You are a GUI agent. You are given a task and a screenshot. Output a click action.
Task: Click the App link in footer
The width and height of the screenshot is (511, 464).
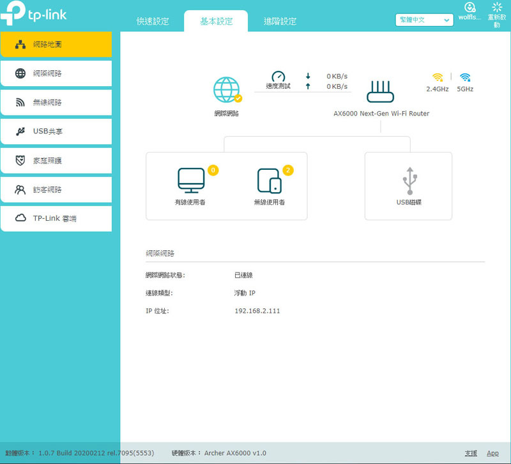[x=492, y=453]
